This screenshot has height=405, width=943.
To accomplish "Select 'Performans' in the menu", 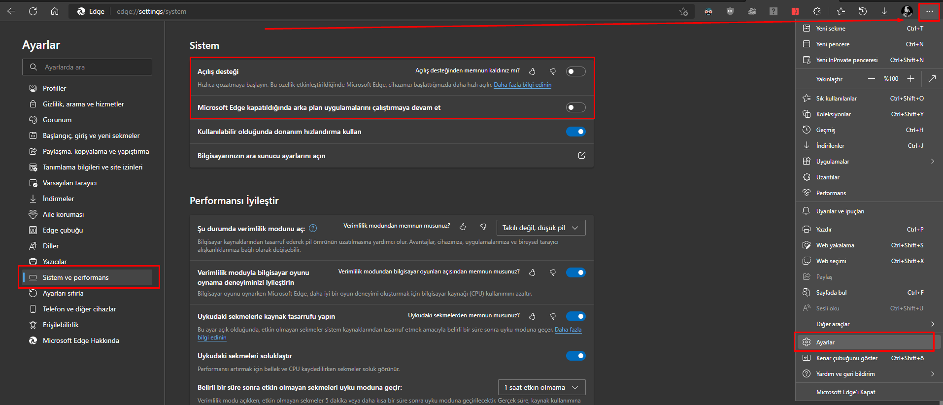I will (869, 193).
